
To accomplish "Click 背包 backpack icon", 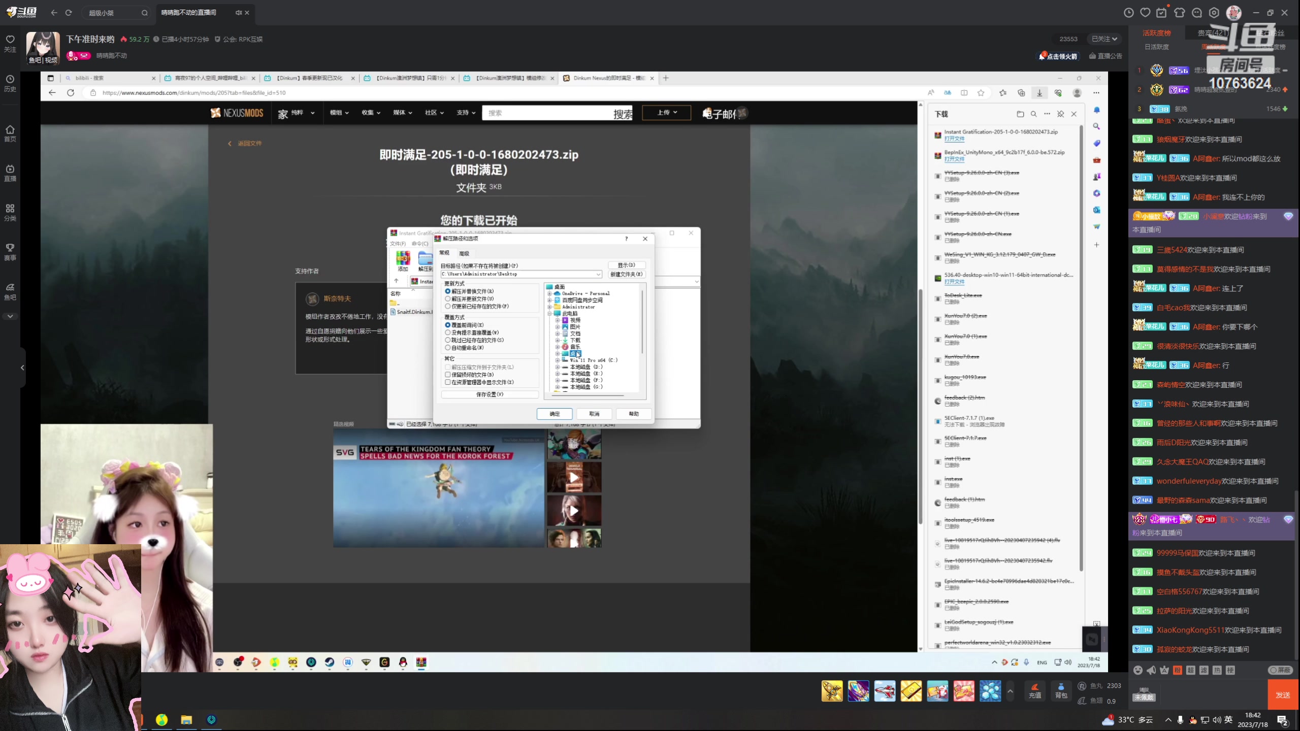I will point(1061,691).
